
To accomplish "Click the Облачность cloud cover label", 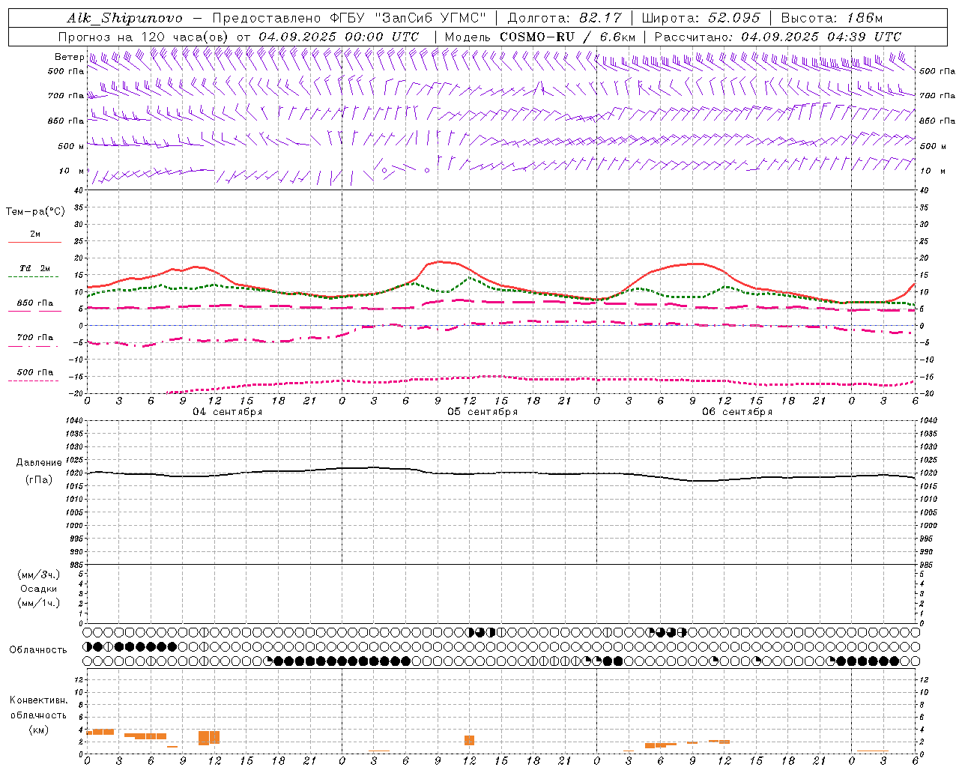I will (38, 650).
